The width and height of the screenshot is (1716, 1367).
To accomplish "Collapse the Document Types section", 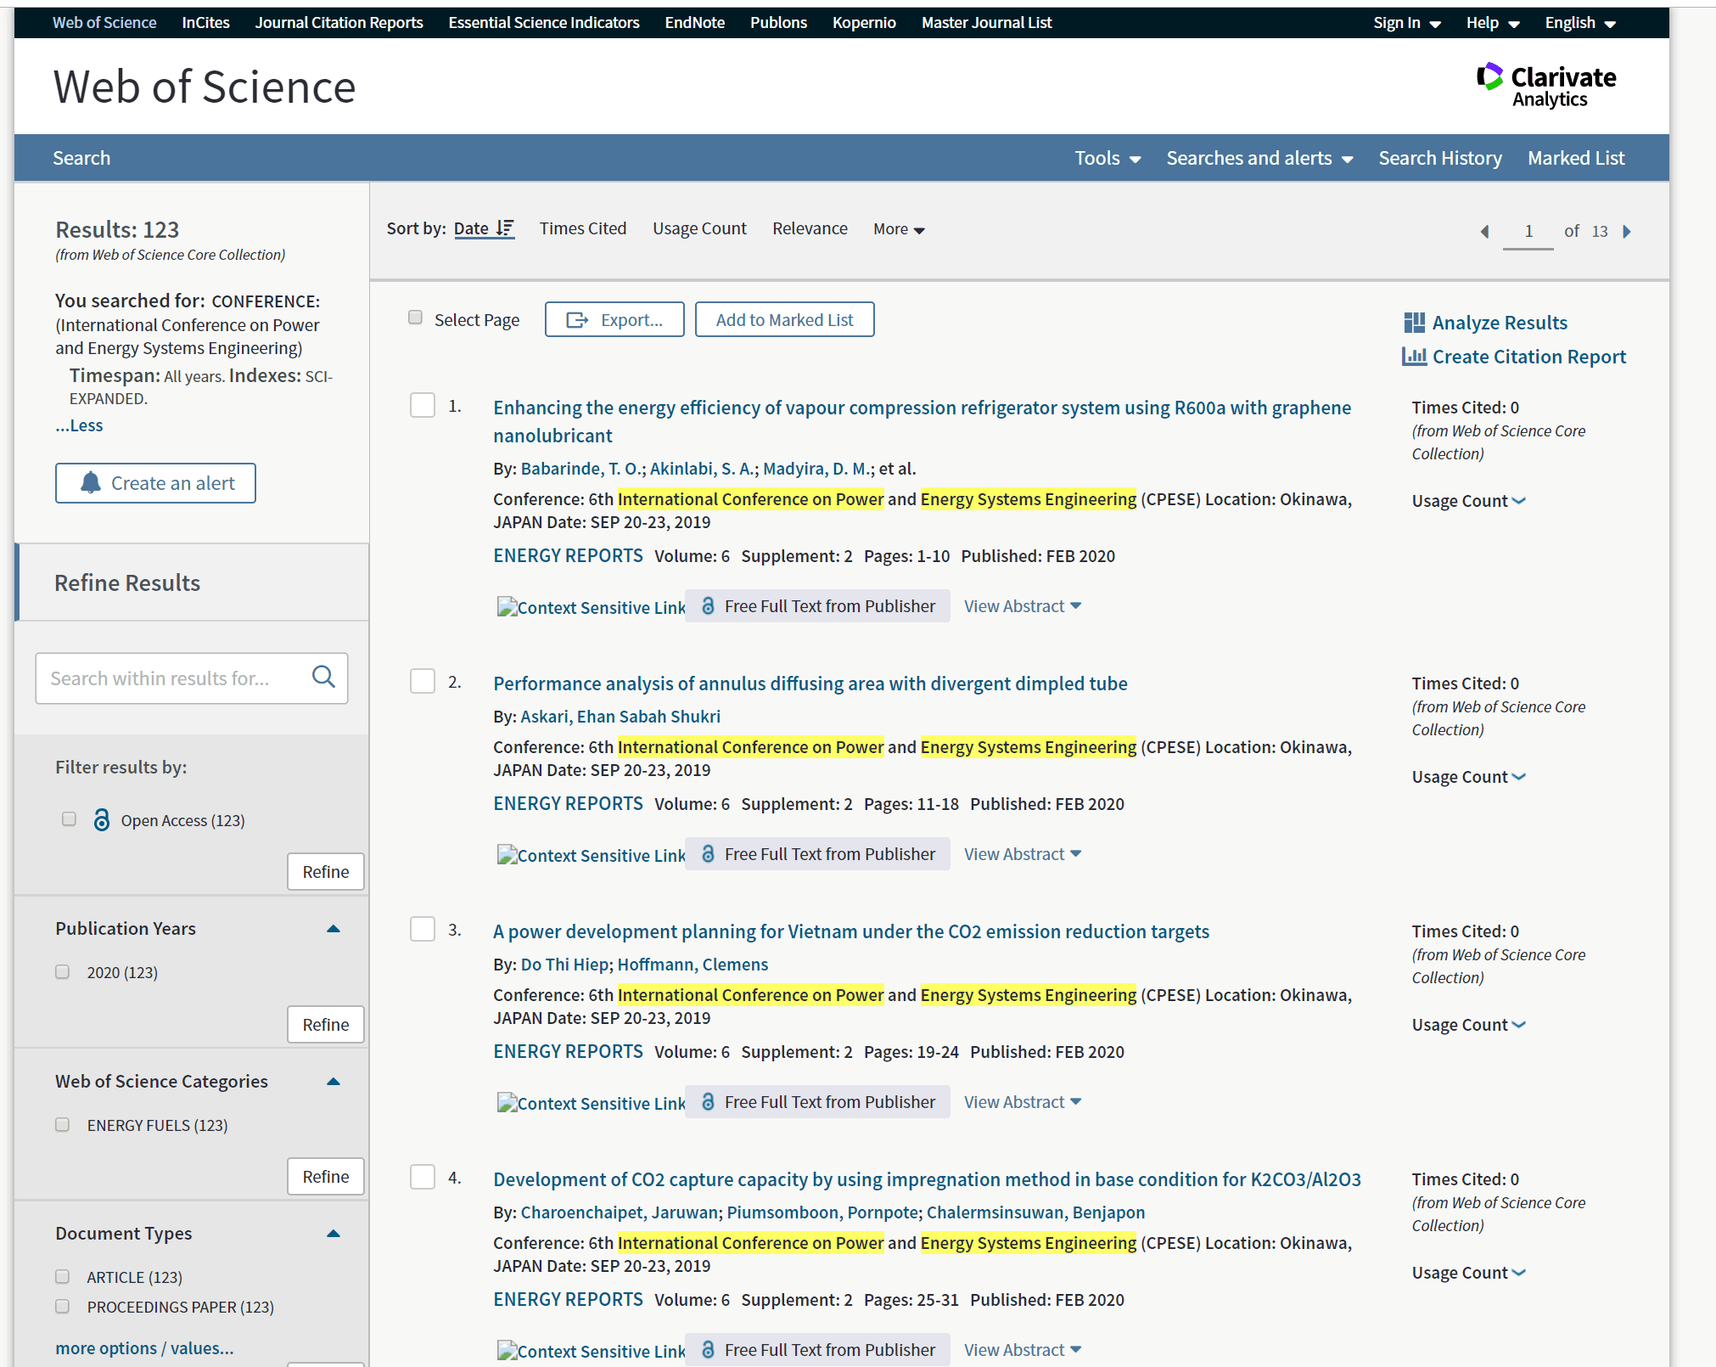I will tap(334, 1234).
